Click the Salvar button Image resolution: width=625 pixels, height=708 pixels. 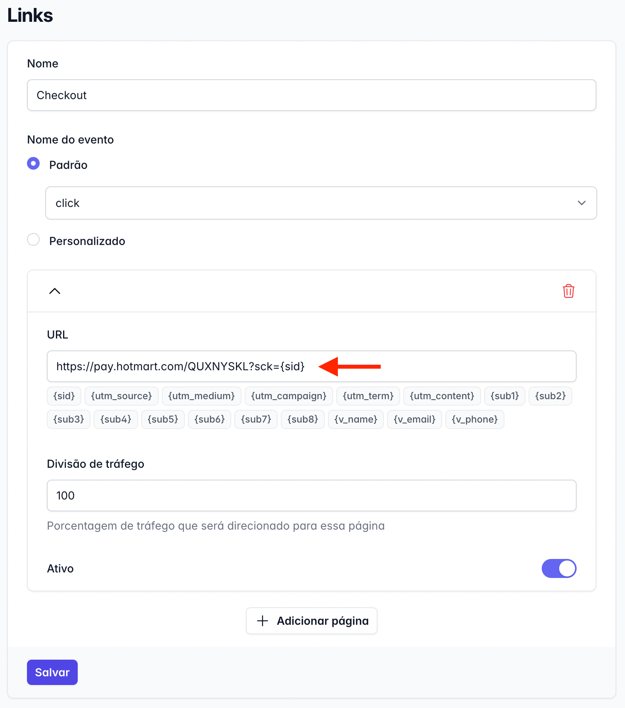[52, 672]
